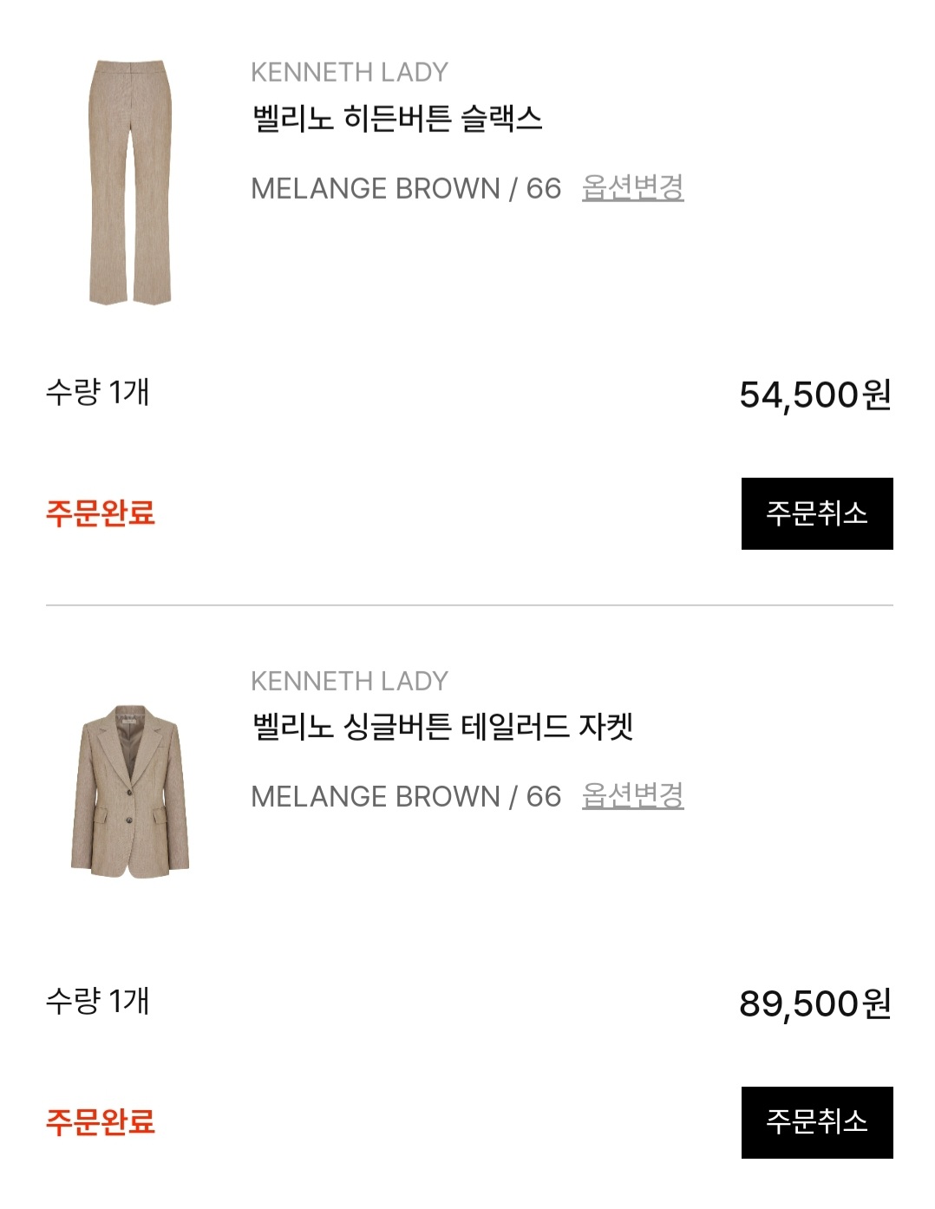
Task: Open the slacks product thumbnail
Action: point(130,182)
